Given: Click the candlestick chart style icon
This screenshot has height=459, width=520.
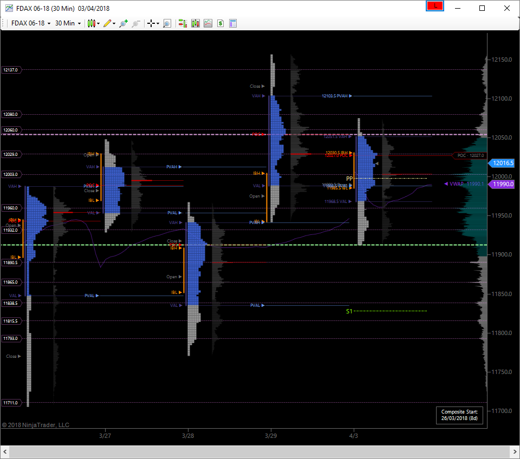Looking at the screenshot, I should (x=91, y=23).
